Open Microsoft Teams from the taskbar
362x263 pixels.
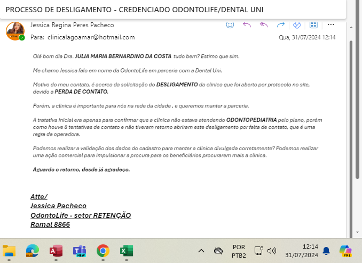(80, 251)
